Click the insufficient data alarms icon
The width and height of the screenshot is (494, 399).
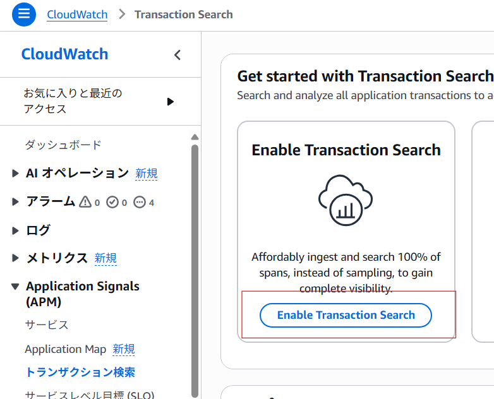click(140, 202)
